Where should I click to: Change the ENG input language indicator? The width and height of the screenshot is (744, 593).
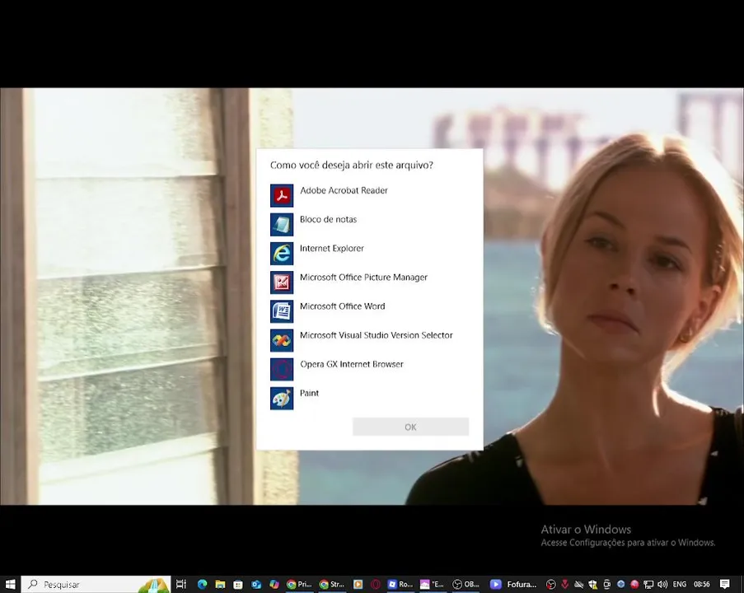click(680, 584)
